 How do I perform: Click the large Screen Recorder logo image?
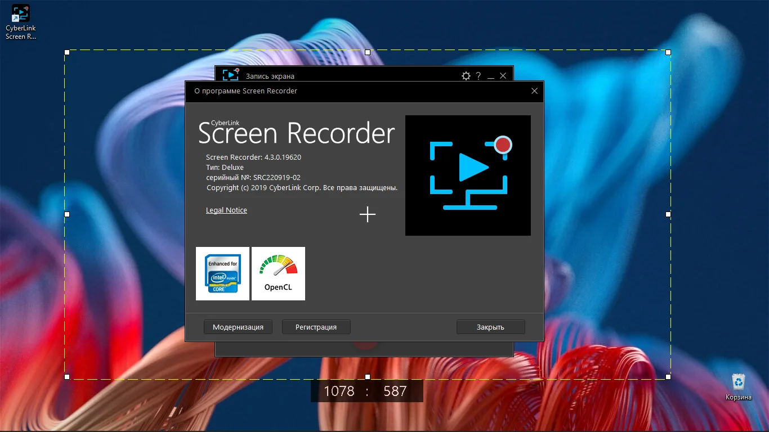[x=468, y=175]
